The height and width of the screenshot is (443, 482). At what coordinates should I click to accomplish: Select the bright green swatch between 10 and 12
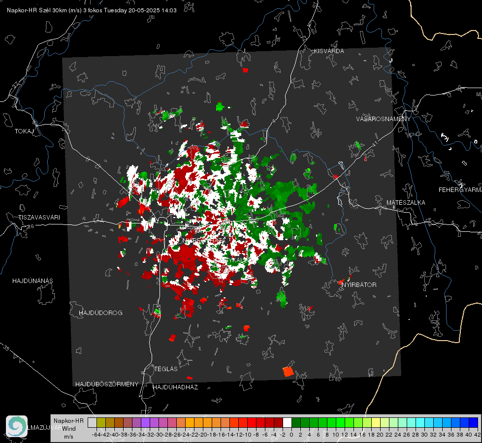[340, 423]
